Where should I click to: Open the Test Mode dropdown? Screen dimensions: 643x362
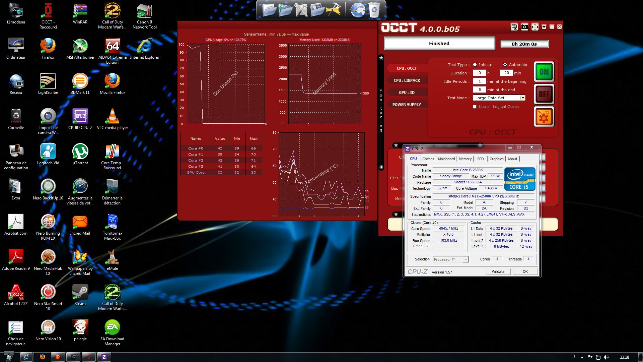point(522,98)
